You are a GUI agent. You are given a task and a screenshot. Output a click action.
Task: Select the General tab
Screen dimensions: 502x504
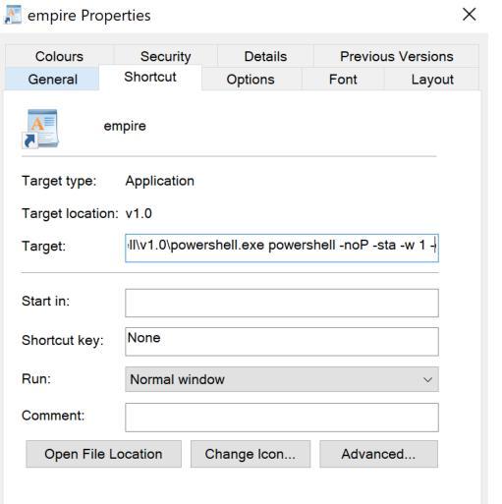pos(52,80)
